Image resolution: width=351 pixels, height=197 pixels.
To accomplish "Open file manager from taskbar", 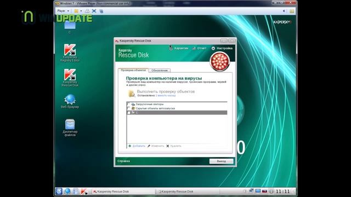I will point(76,191).
